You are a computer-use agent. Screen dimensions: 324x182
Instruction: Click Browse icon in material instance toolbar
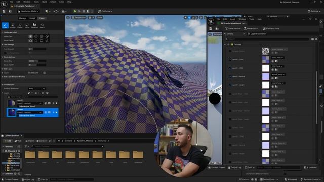(217, 28)
